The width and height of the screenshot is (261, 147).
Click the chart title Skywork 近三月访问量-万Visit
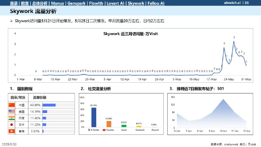[130, 34]
